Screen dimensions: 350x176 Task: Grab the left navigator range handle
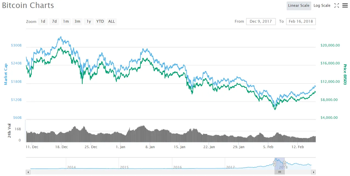(275, 163)
